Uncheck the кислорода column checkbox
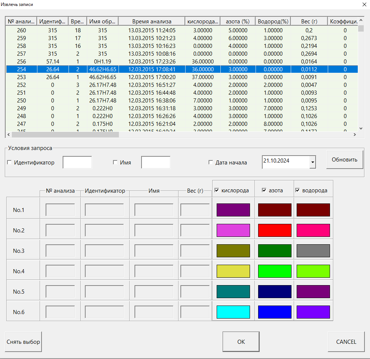Screen dimensions: 370x359 (x=217, y=190)
